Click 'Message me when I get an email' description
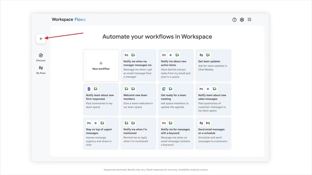This screenshot has width=312, height=175. pos(138,73)
